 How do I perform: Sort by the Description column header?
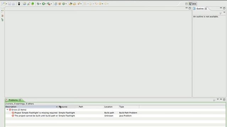pos(32,107)
